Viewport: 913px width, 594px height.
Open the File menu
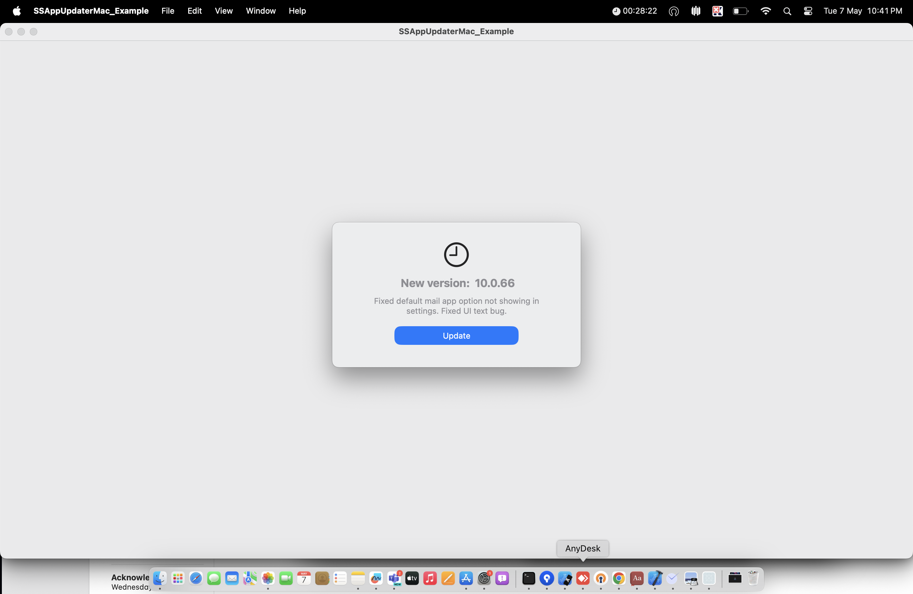[168, 11]
